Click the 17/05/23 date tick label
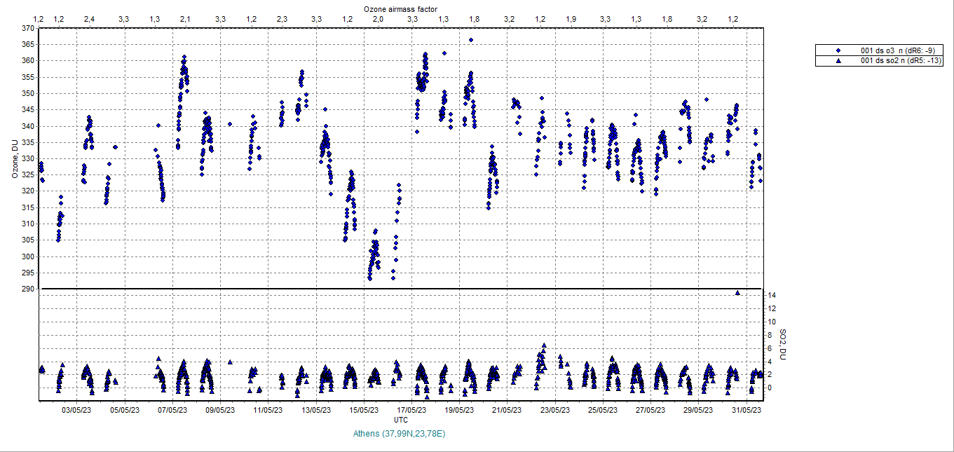Viewport: 954px width, 452px height. tap(411, 410)
